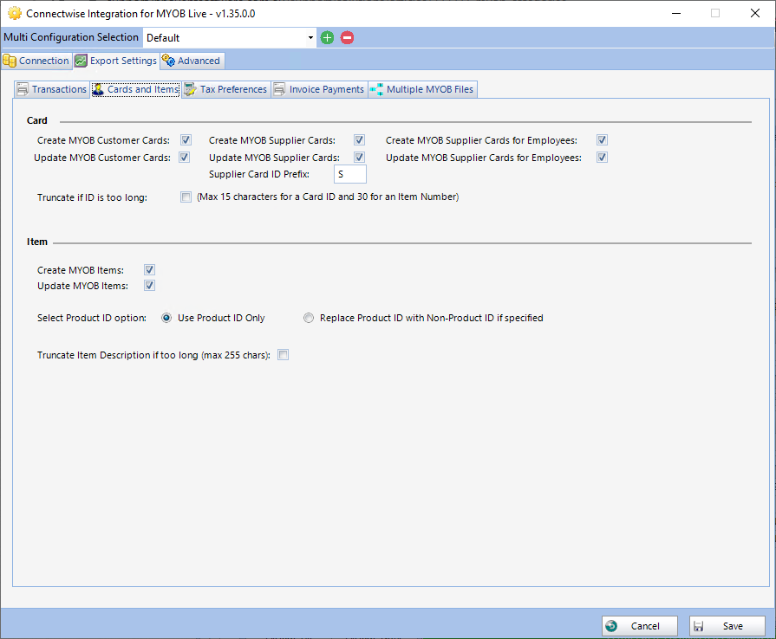Toggle Update MYOB Customer Cards checkbox

184,158
